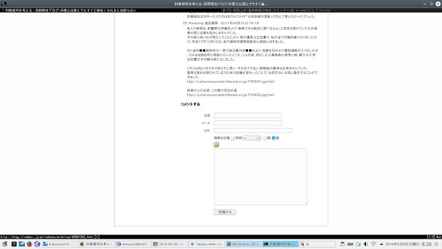Open the panel options hamburger icon
The width and height of the screenshot is (442, 249).
[x=436, y=244]
